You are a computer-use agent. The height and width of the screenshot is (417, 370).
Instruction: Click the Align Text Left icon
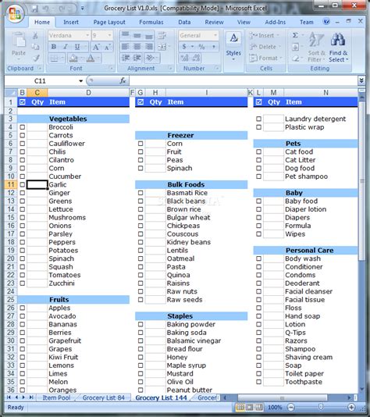tap(126, 47)
